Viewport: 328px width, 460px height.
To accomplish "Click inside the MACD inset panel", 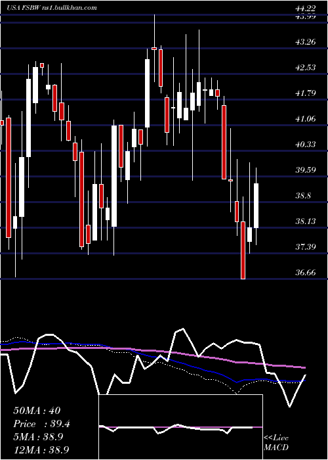I will [x=180, y=427].
